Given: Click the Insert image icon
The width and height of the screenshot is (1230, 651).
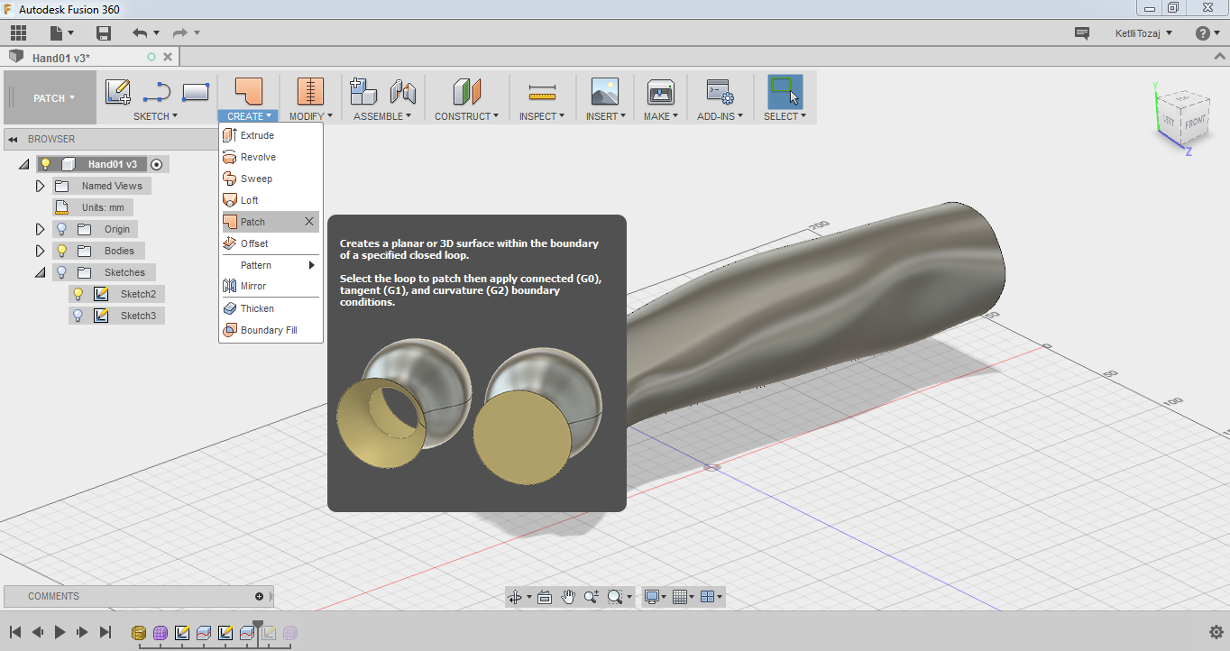Looking at the screenshot, I should pos(604,91).
